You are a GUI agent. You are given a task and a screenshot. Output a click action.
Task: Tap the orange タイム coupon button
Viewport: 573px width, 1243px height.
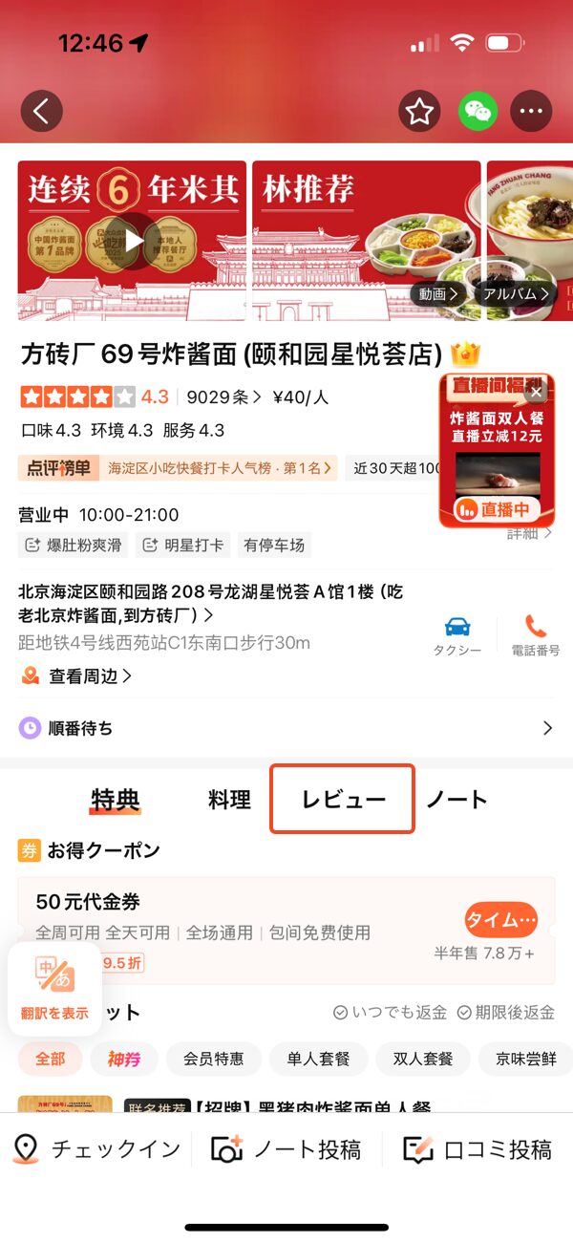(x=500, y=920)
